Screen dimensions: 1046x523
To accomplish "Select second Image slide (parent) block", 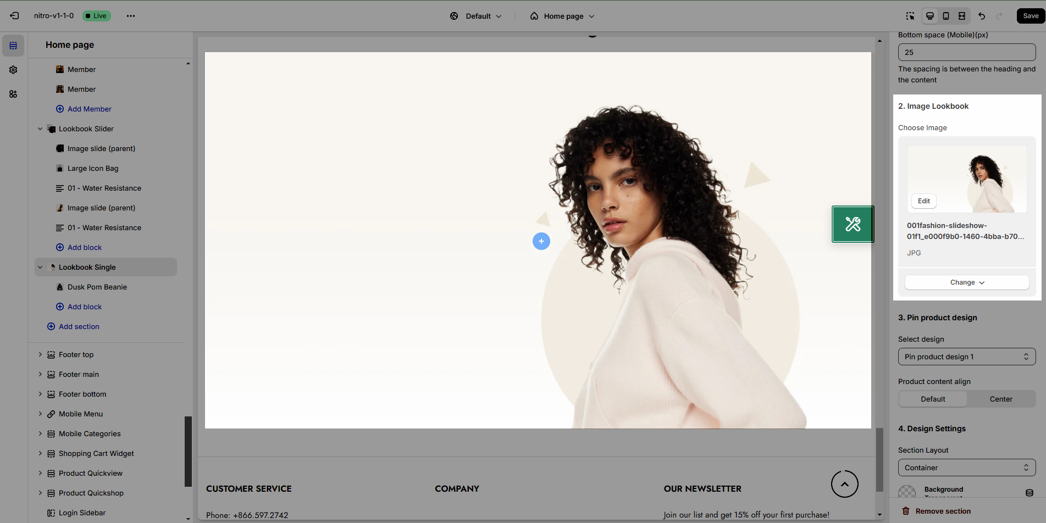I will point(101,208).
